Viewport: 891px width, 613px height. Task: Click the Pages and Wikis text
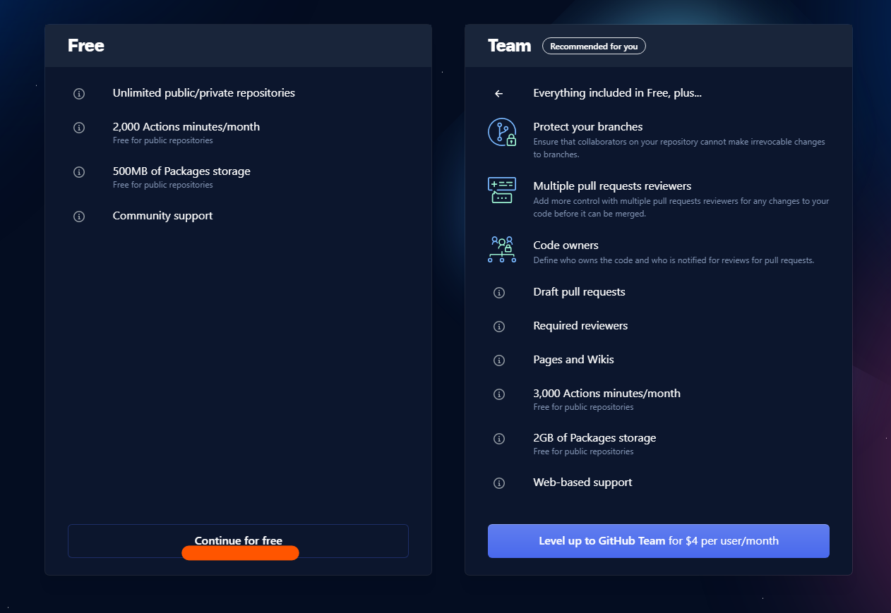click(573, 360)
